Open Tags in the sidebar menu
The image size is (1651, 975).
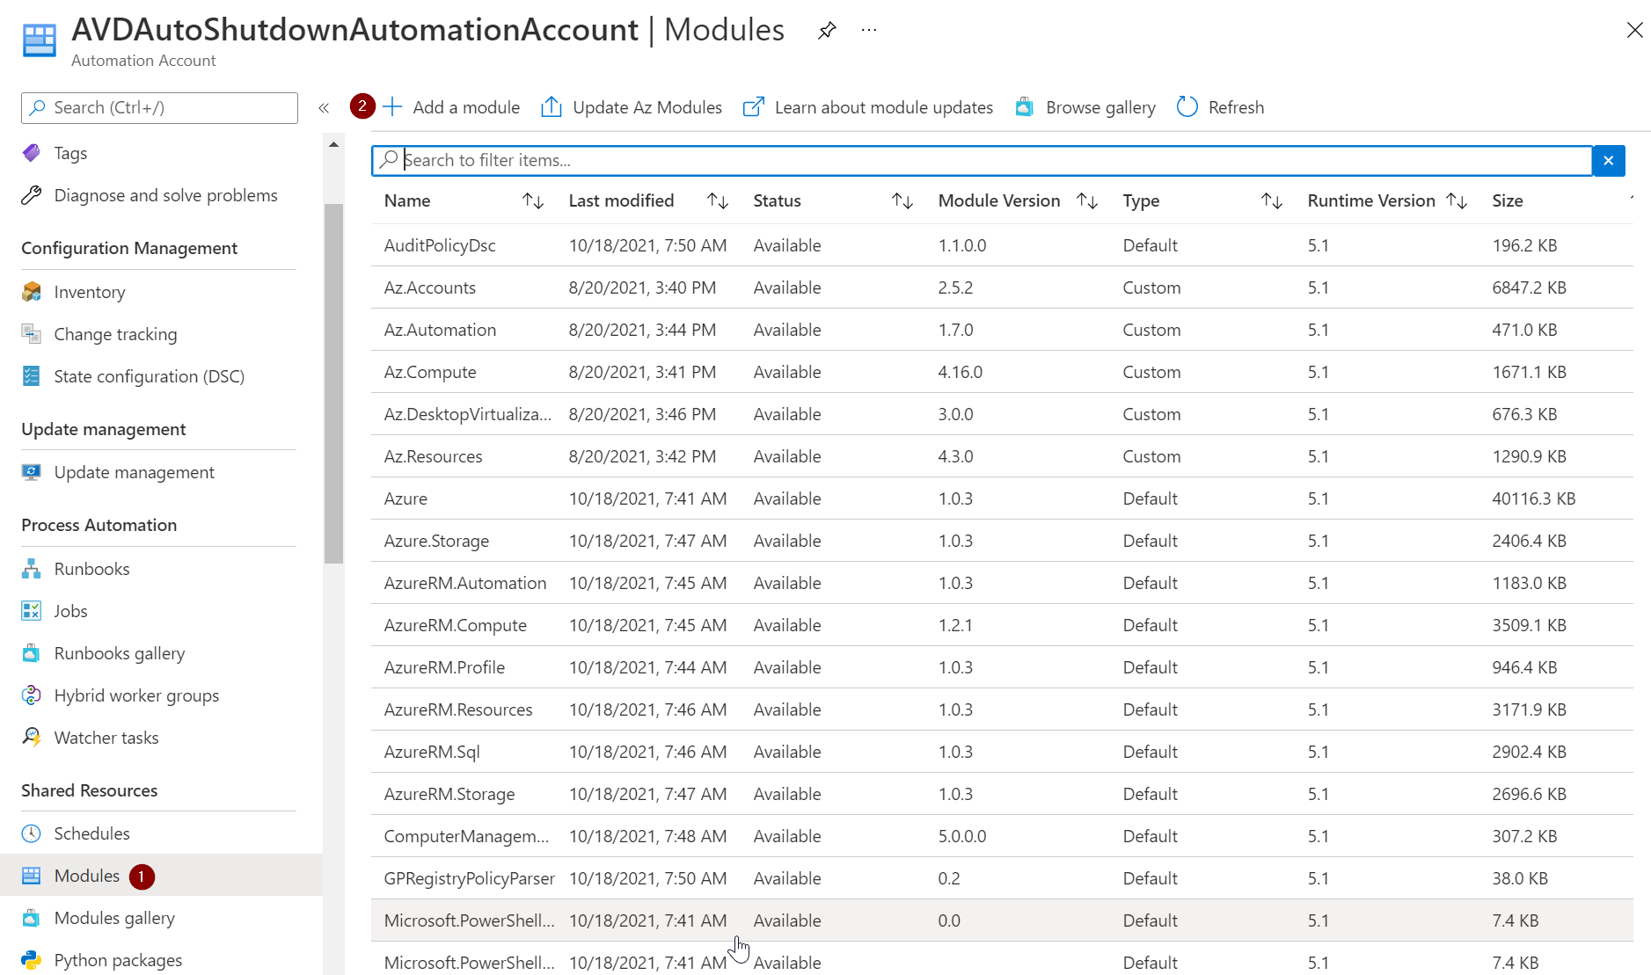pos(70,153)
